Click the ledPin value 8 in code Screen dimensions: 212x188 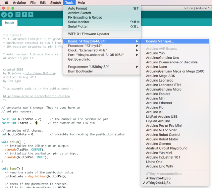[35, 123]
